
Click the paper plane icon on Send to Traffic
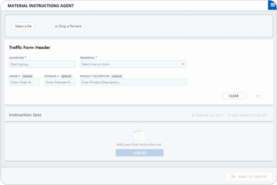[233, 177]
